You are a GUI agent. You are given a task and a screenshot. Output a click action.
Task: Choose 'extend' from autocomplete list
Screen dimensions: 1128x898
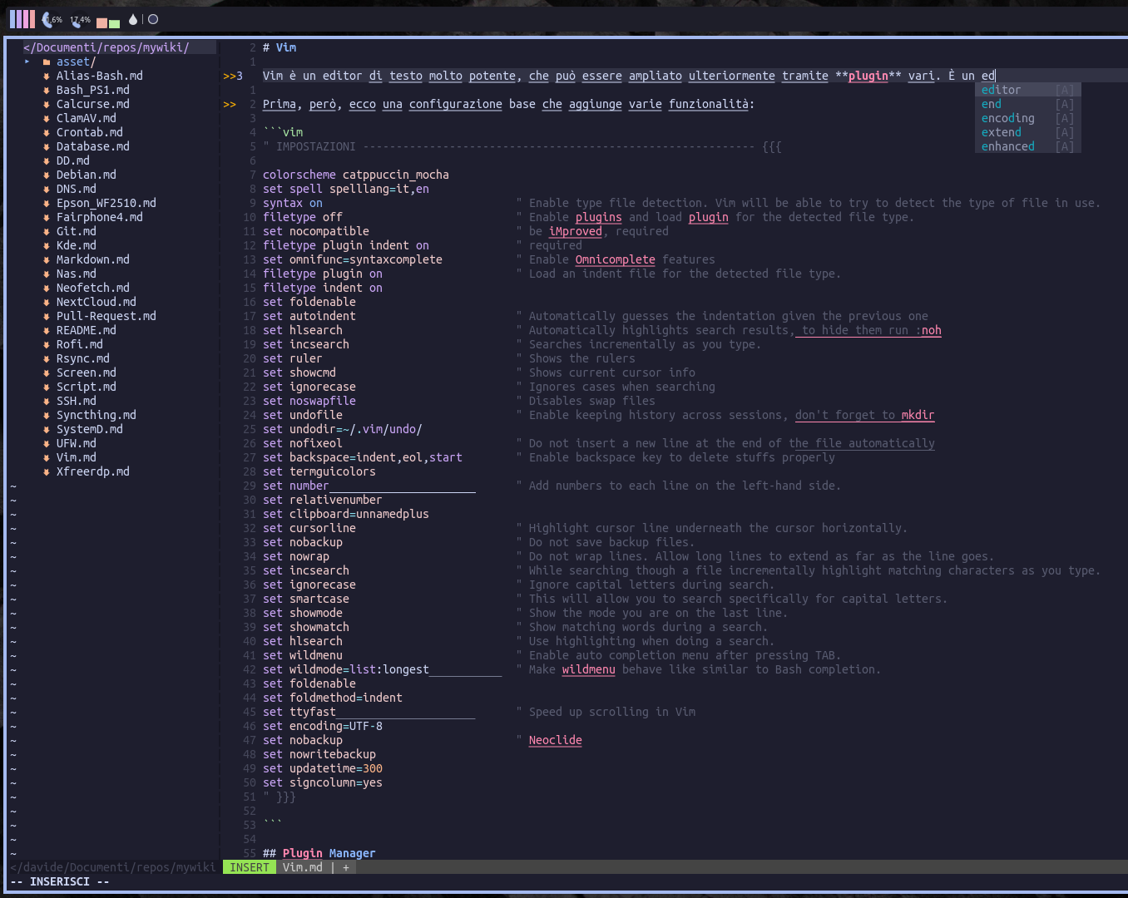[1028, 132]
